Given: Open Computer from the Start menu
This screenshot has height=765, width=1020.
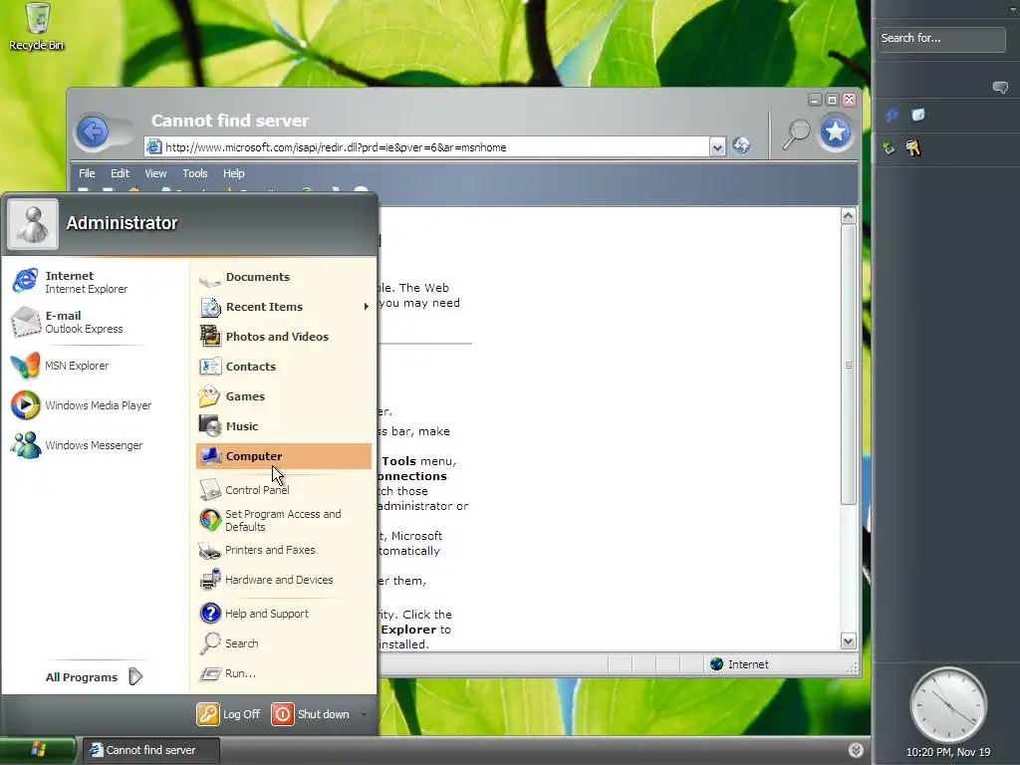Looking at the screenshot, I should pyautogui.click(x=284, y=456).
